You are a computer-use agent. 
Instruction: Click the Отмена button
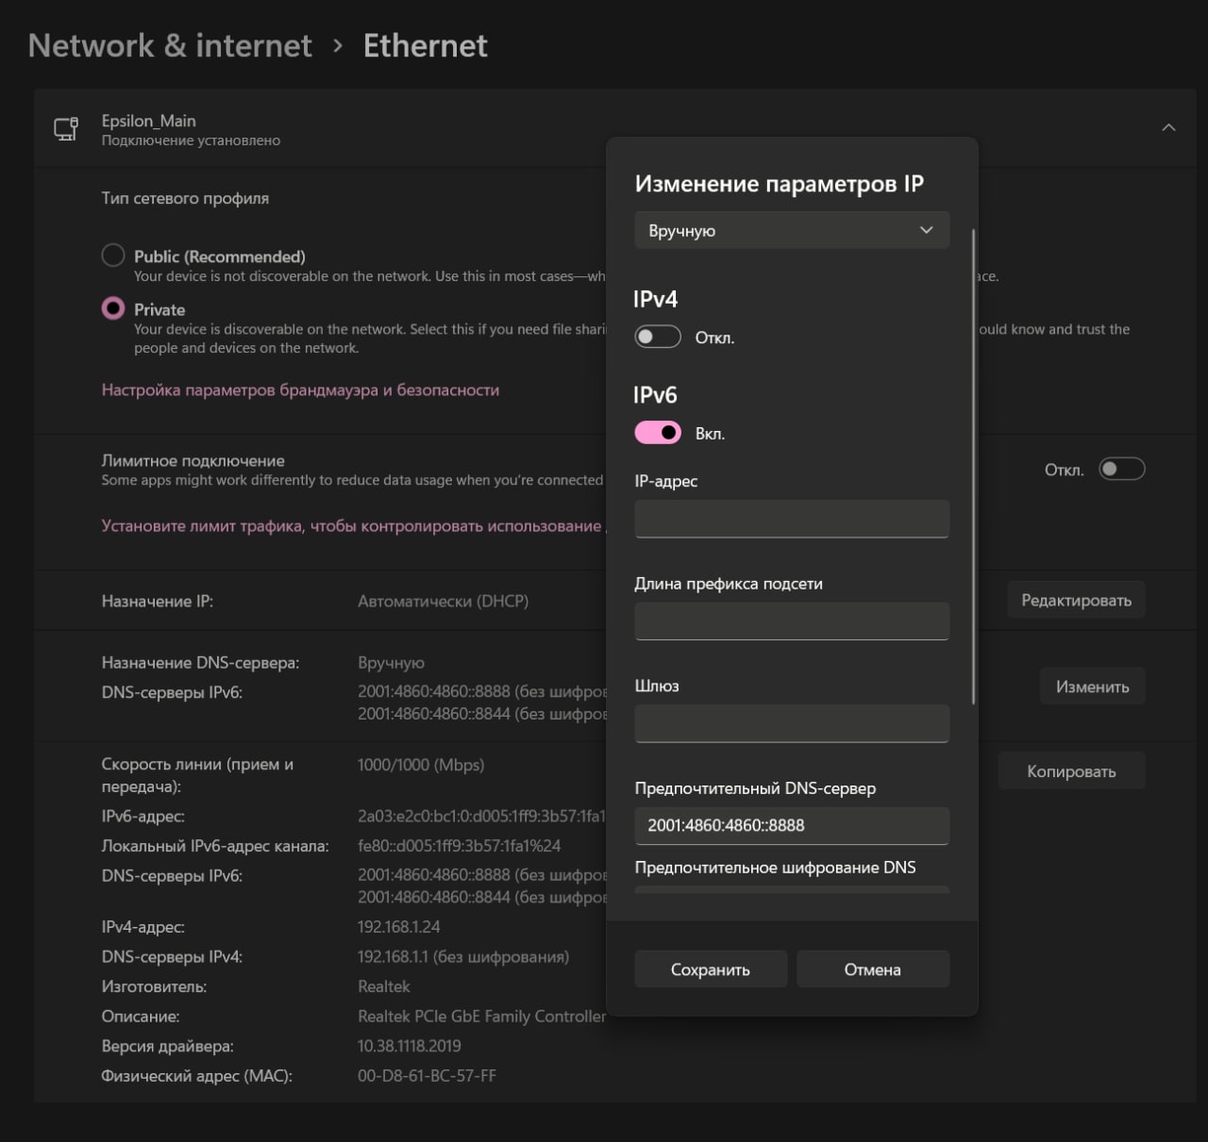click(x=873, y=969)
